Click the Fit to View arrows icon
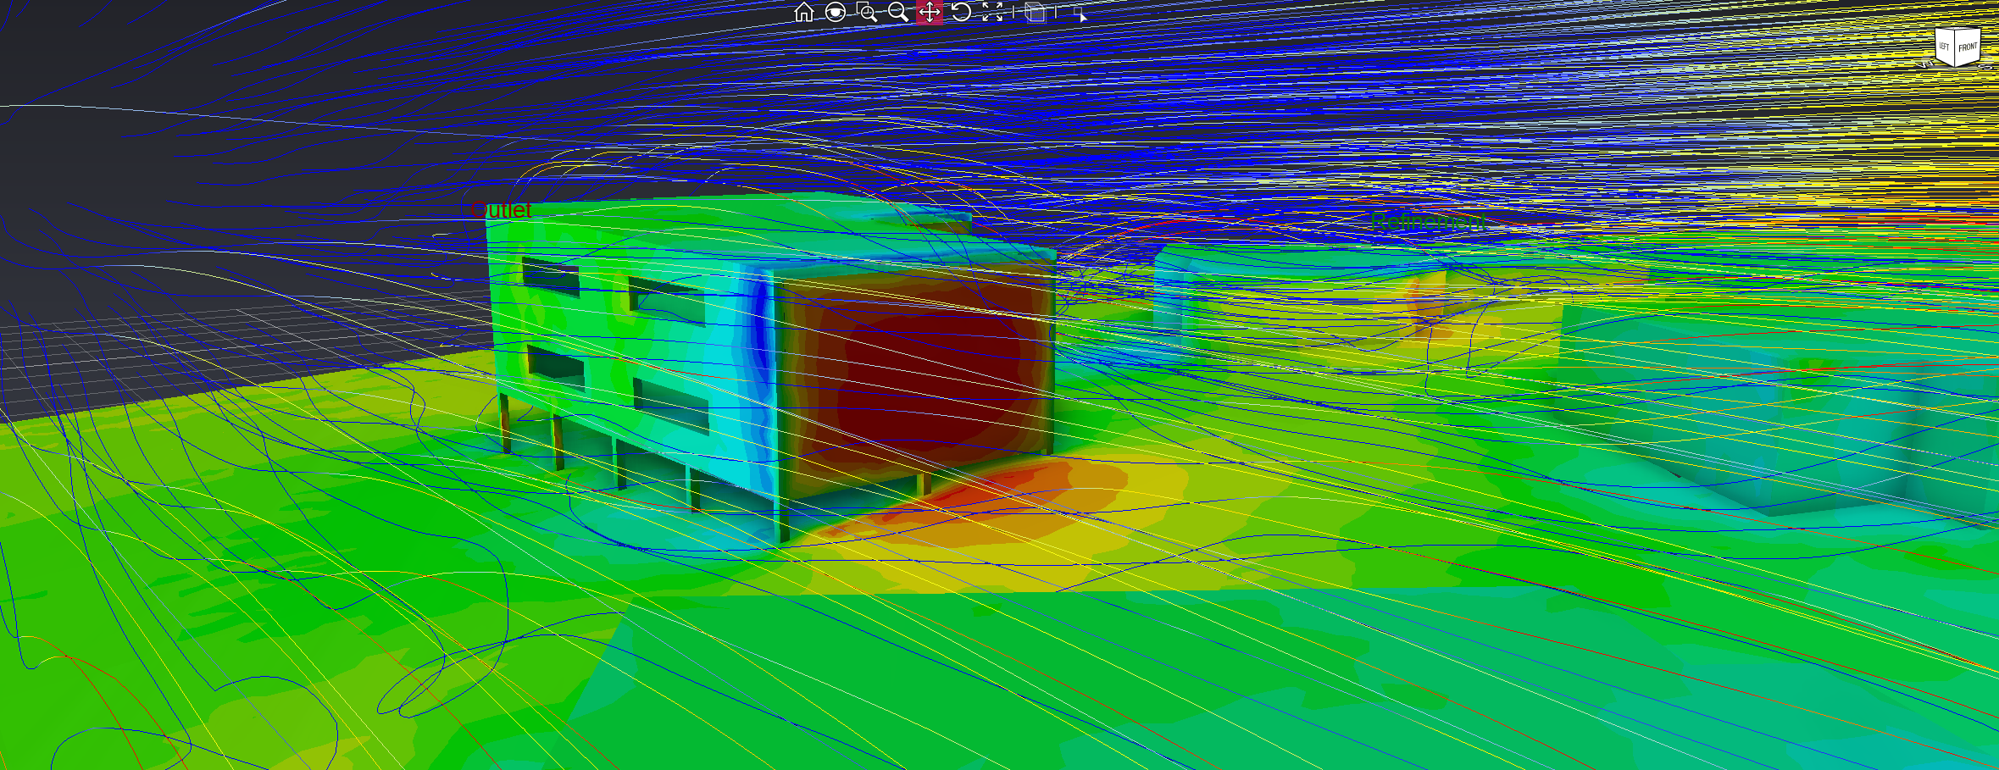 992,12
